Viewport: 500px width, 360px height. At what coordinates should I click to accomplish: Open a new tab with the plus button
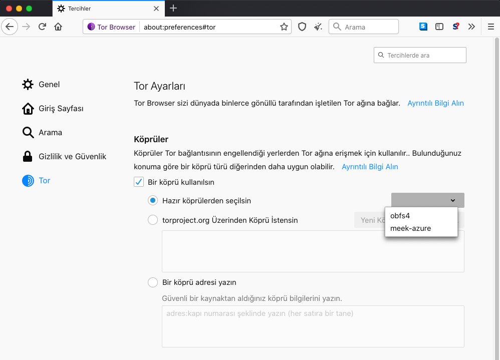pos(173,9)
